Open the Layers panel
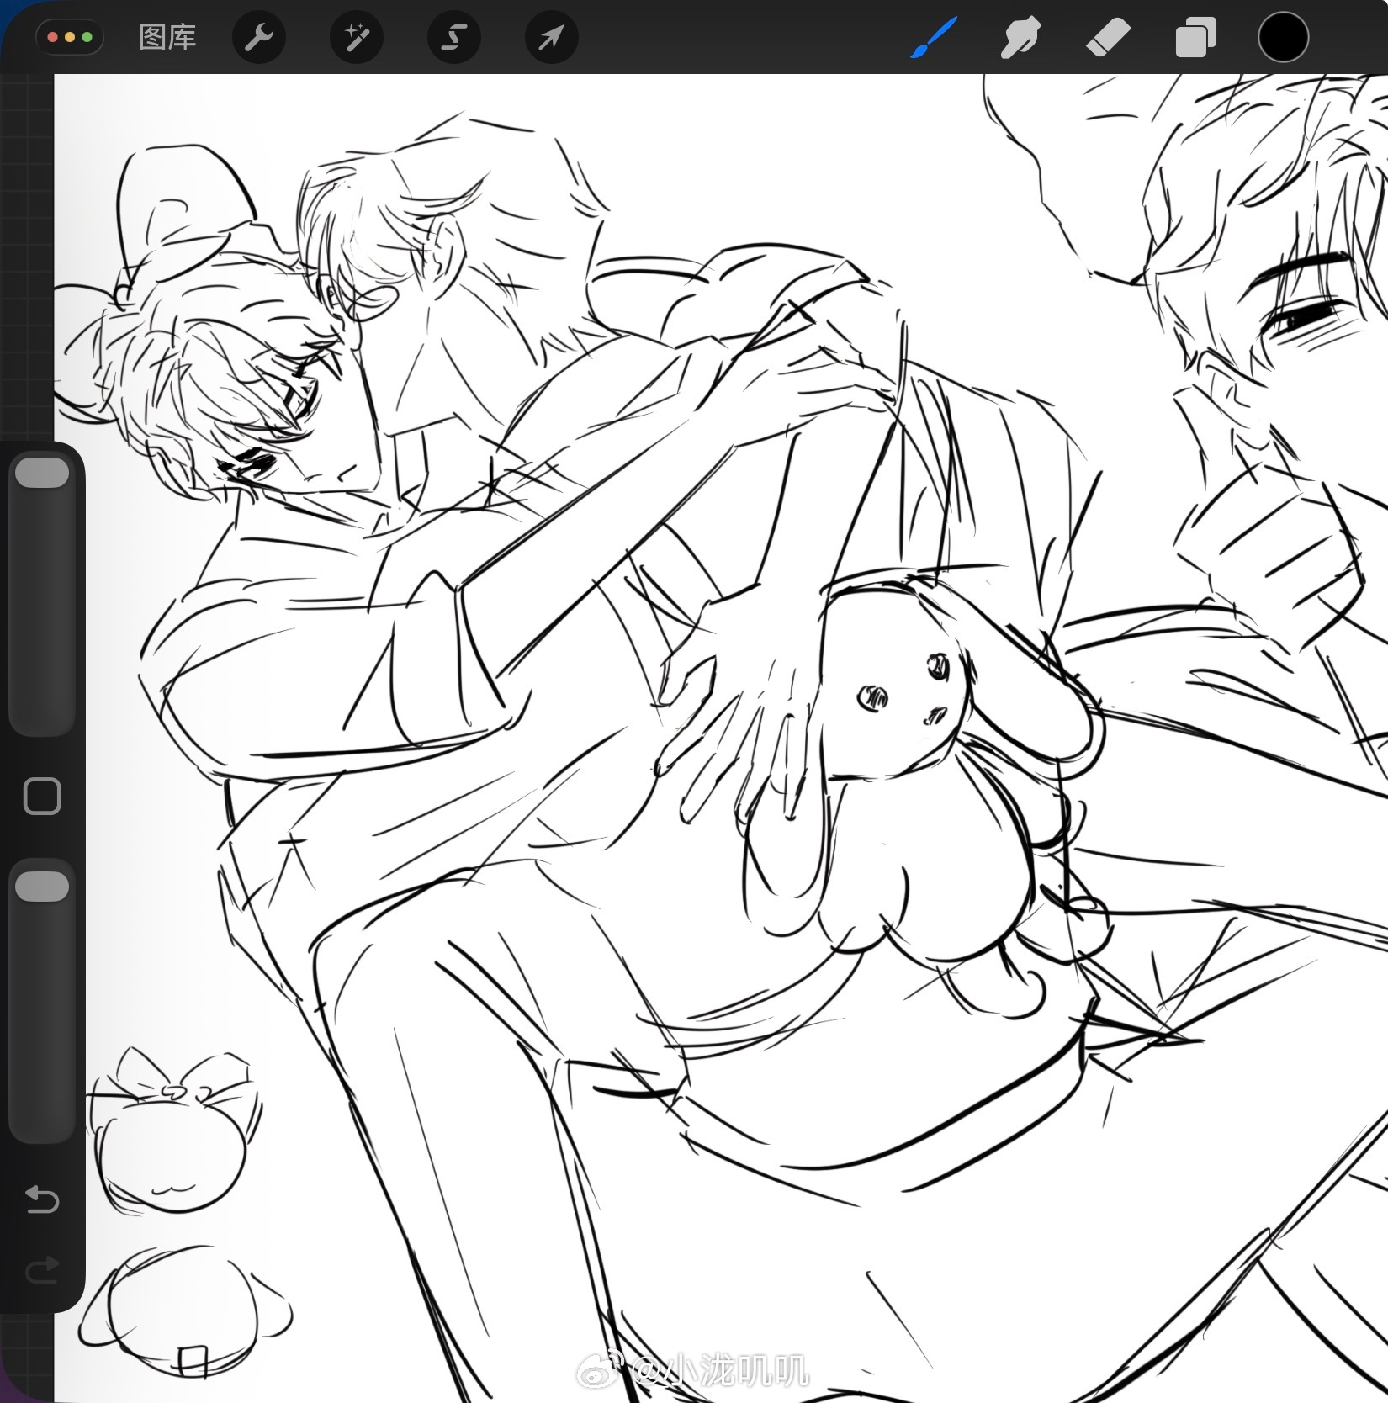The height and width of the screenshot is (1403, 1388). tap(1195, 39)
